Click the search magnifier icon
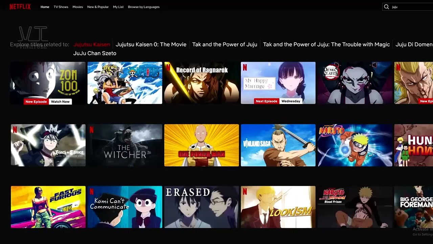 [386, 7]
